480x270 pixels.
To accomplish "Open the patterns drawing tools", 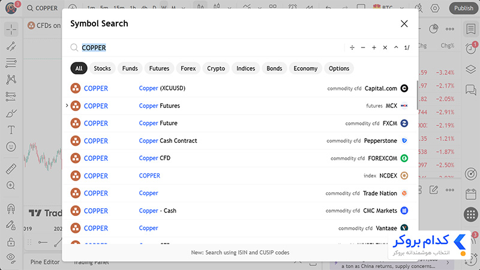I will click(x=11, y=80).
